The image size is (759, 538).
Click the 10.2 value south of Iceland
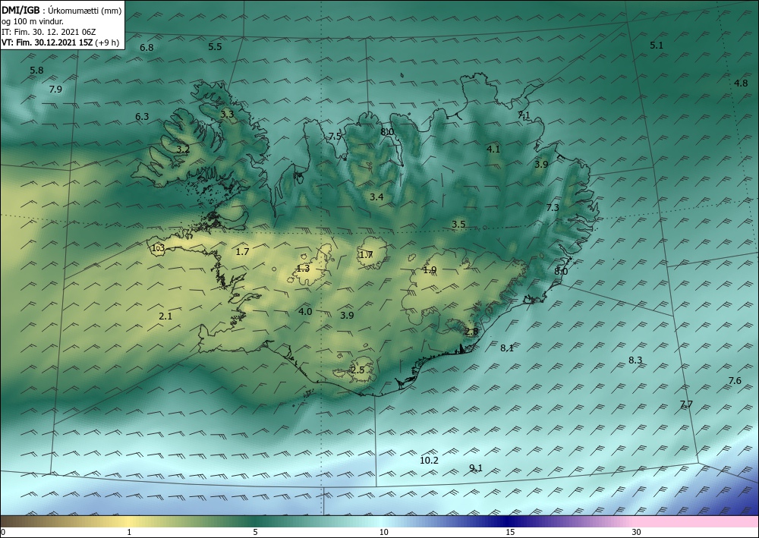(429, 460)
